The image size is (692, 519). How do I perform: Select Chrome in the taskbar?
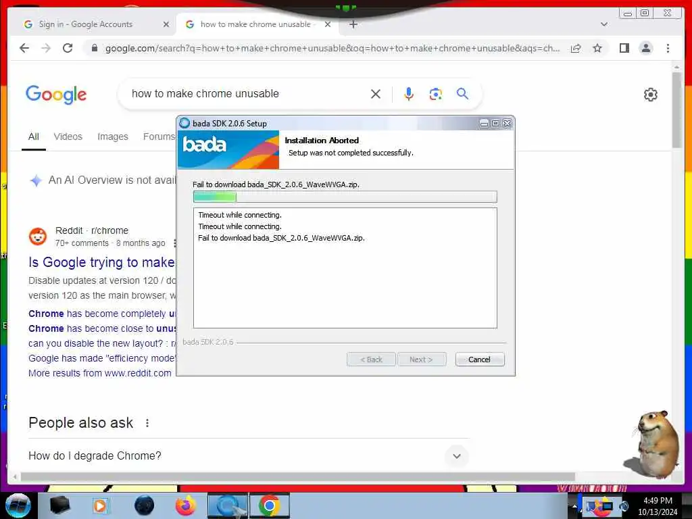pyautogui.click(x=269, y=505)
